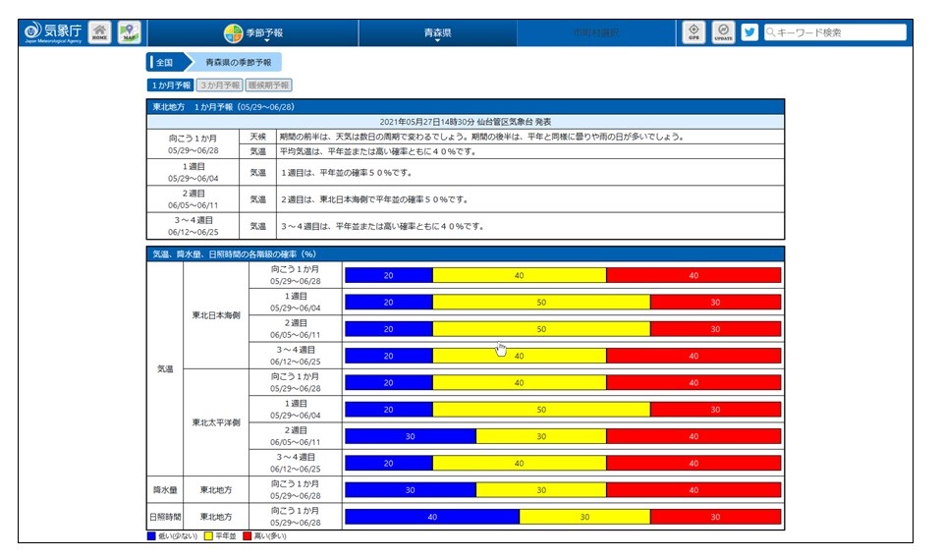This screenshot has height=559, width=943.
Task: Click the 気温、降水量、日照時間 section header
Action: (466, 253)
